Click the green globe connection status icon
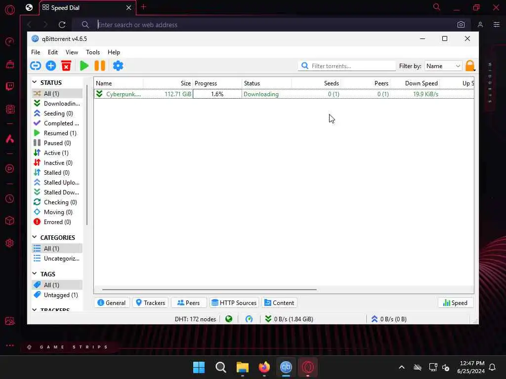 pyautogui.click(x=229, y=319)
